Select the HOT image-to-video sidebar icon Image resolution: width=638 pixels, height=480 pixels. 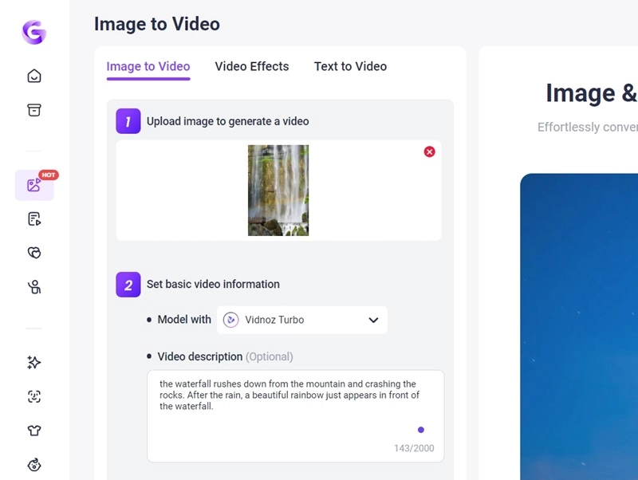point(34,185)
